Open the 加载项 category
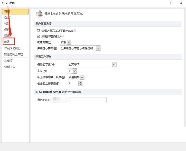 tap(9, 61)
